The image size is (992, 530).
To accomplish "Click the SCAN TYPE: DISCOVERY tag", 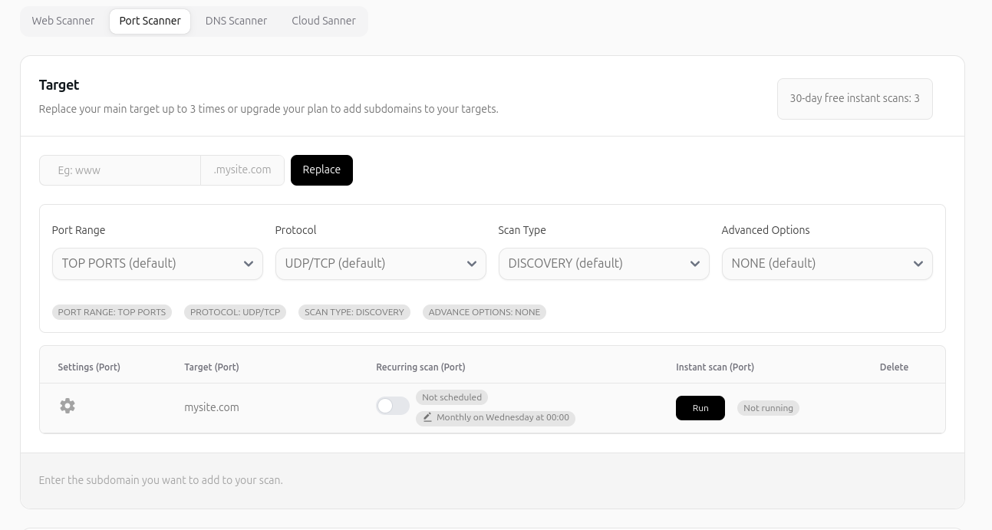I will (354, 312).
